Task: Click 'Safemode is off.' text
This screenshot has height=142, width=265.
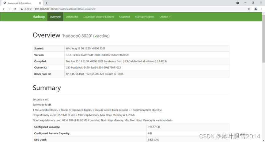Action: 42,105
